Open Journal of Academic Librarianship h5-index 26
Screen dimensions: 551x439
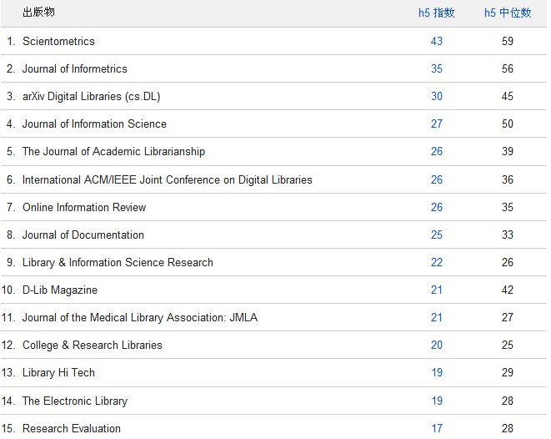click(437, 151)
